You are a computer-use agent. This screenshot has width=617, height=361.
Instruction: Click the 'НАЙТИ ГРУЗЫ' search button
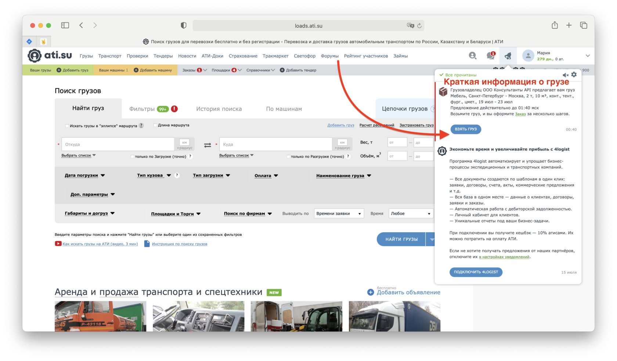(x=401, y=239)
